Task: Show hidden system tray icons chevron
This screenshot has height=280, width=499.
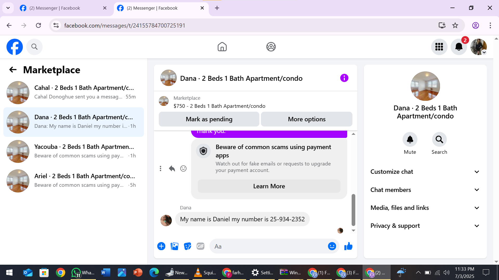Action: pyautogui.click(x=418, y=272)
